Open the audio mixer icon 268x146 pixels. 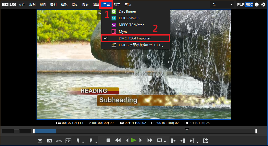pos(68,141)
